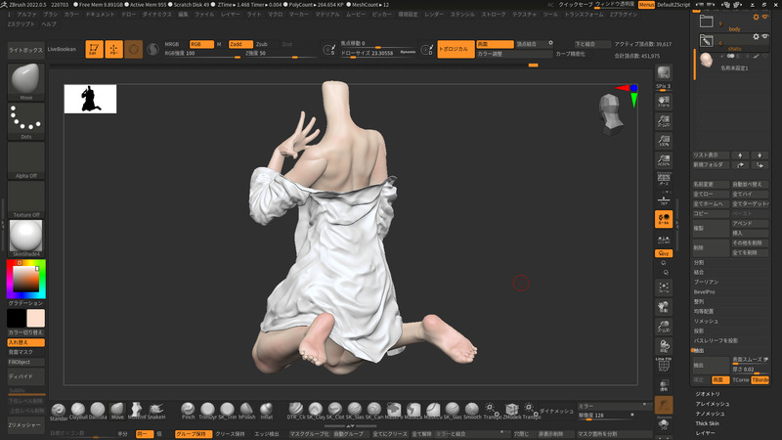This screenshot has width=782, height=440.
Task: Pick a color from the color picker square
Action: (25, 279)
